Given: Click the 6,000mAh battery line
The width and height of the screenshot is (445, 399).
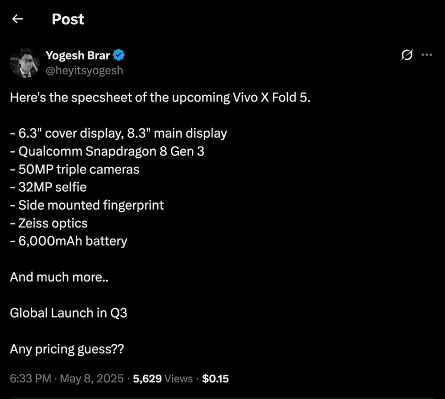Looking at the screenshot, I should click(69, 241).
